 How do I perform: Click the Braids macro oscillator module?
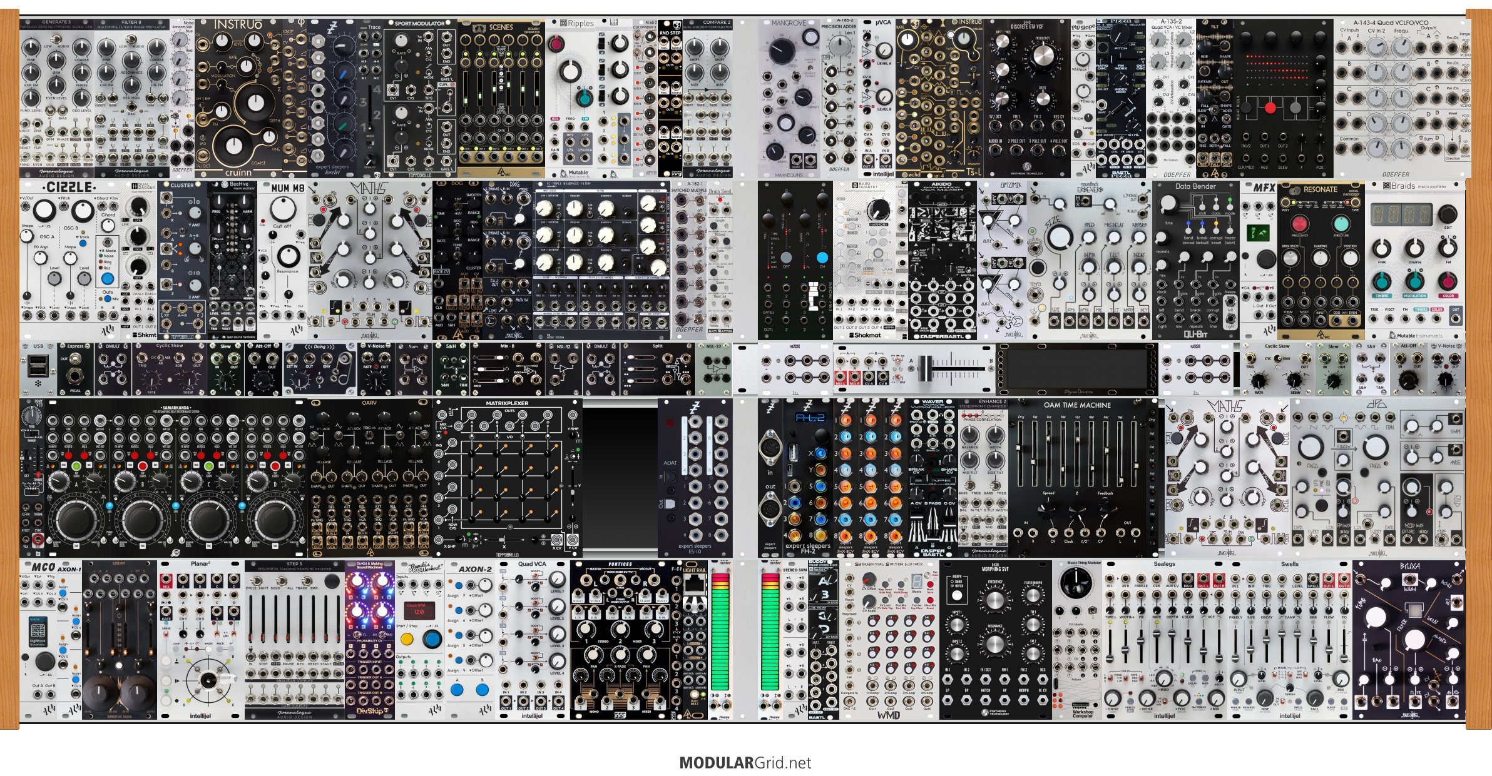click(x=1415, y=261)
